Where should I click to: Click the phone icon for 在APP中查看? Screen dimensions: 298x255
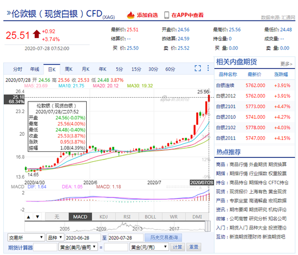[166, 15]
